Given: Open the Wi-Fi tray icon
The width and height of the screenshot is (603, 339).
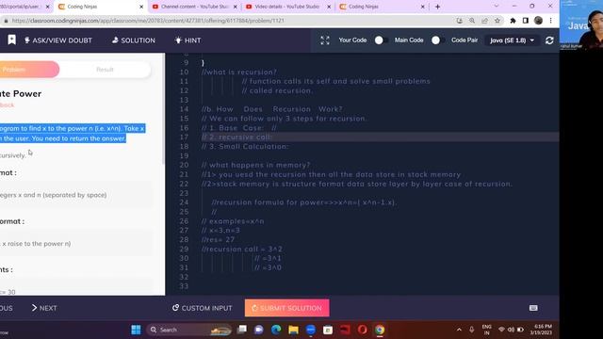Looking at the screenshot, I should (x=501, y=330).
